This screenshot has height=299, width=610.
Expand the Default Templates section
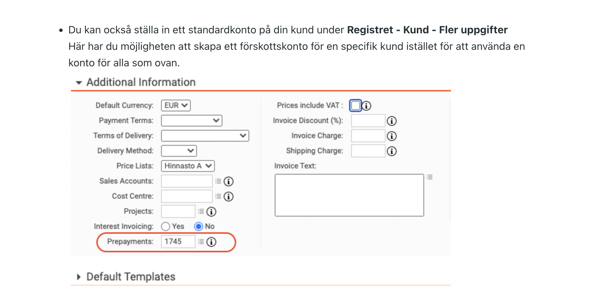(x=79, y=277)
